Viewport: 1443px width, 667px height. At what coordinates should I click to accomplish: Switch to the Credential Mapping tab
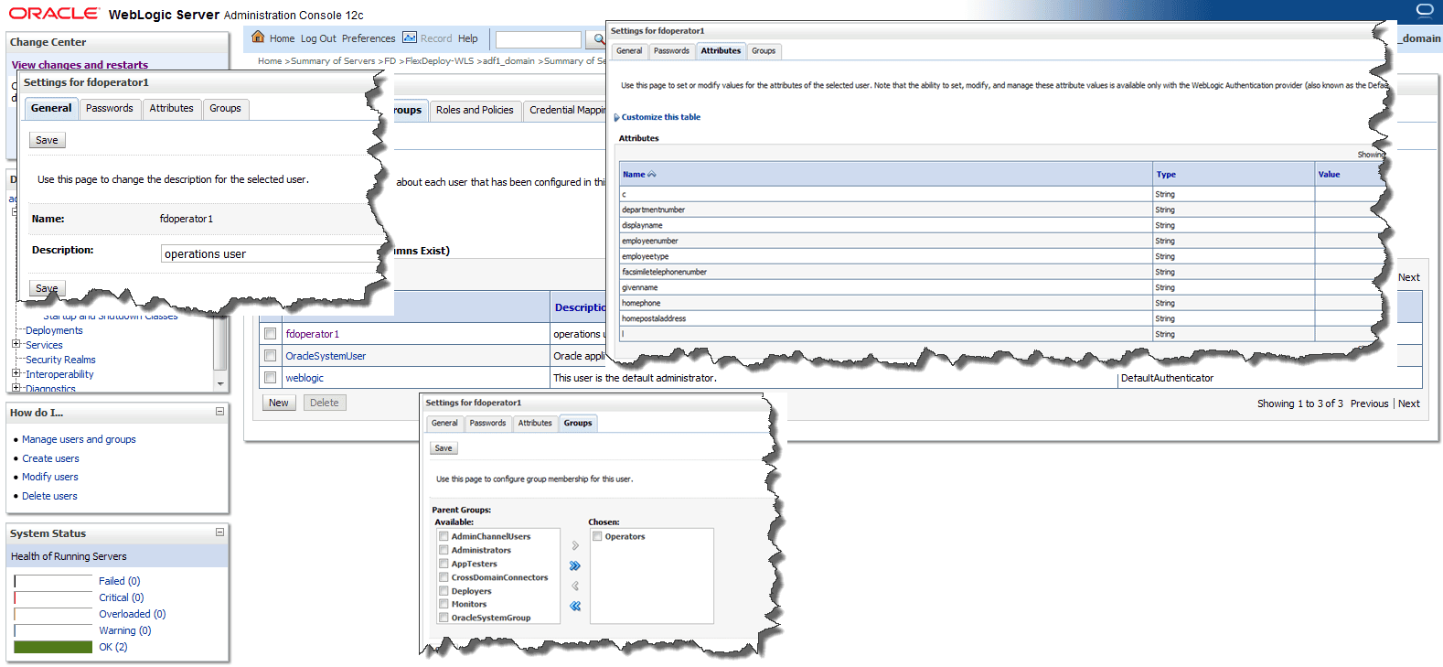566,110
